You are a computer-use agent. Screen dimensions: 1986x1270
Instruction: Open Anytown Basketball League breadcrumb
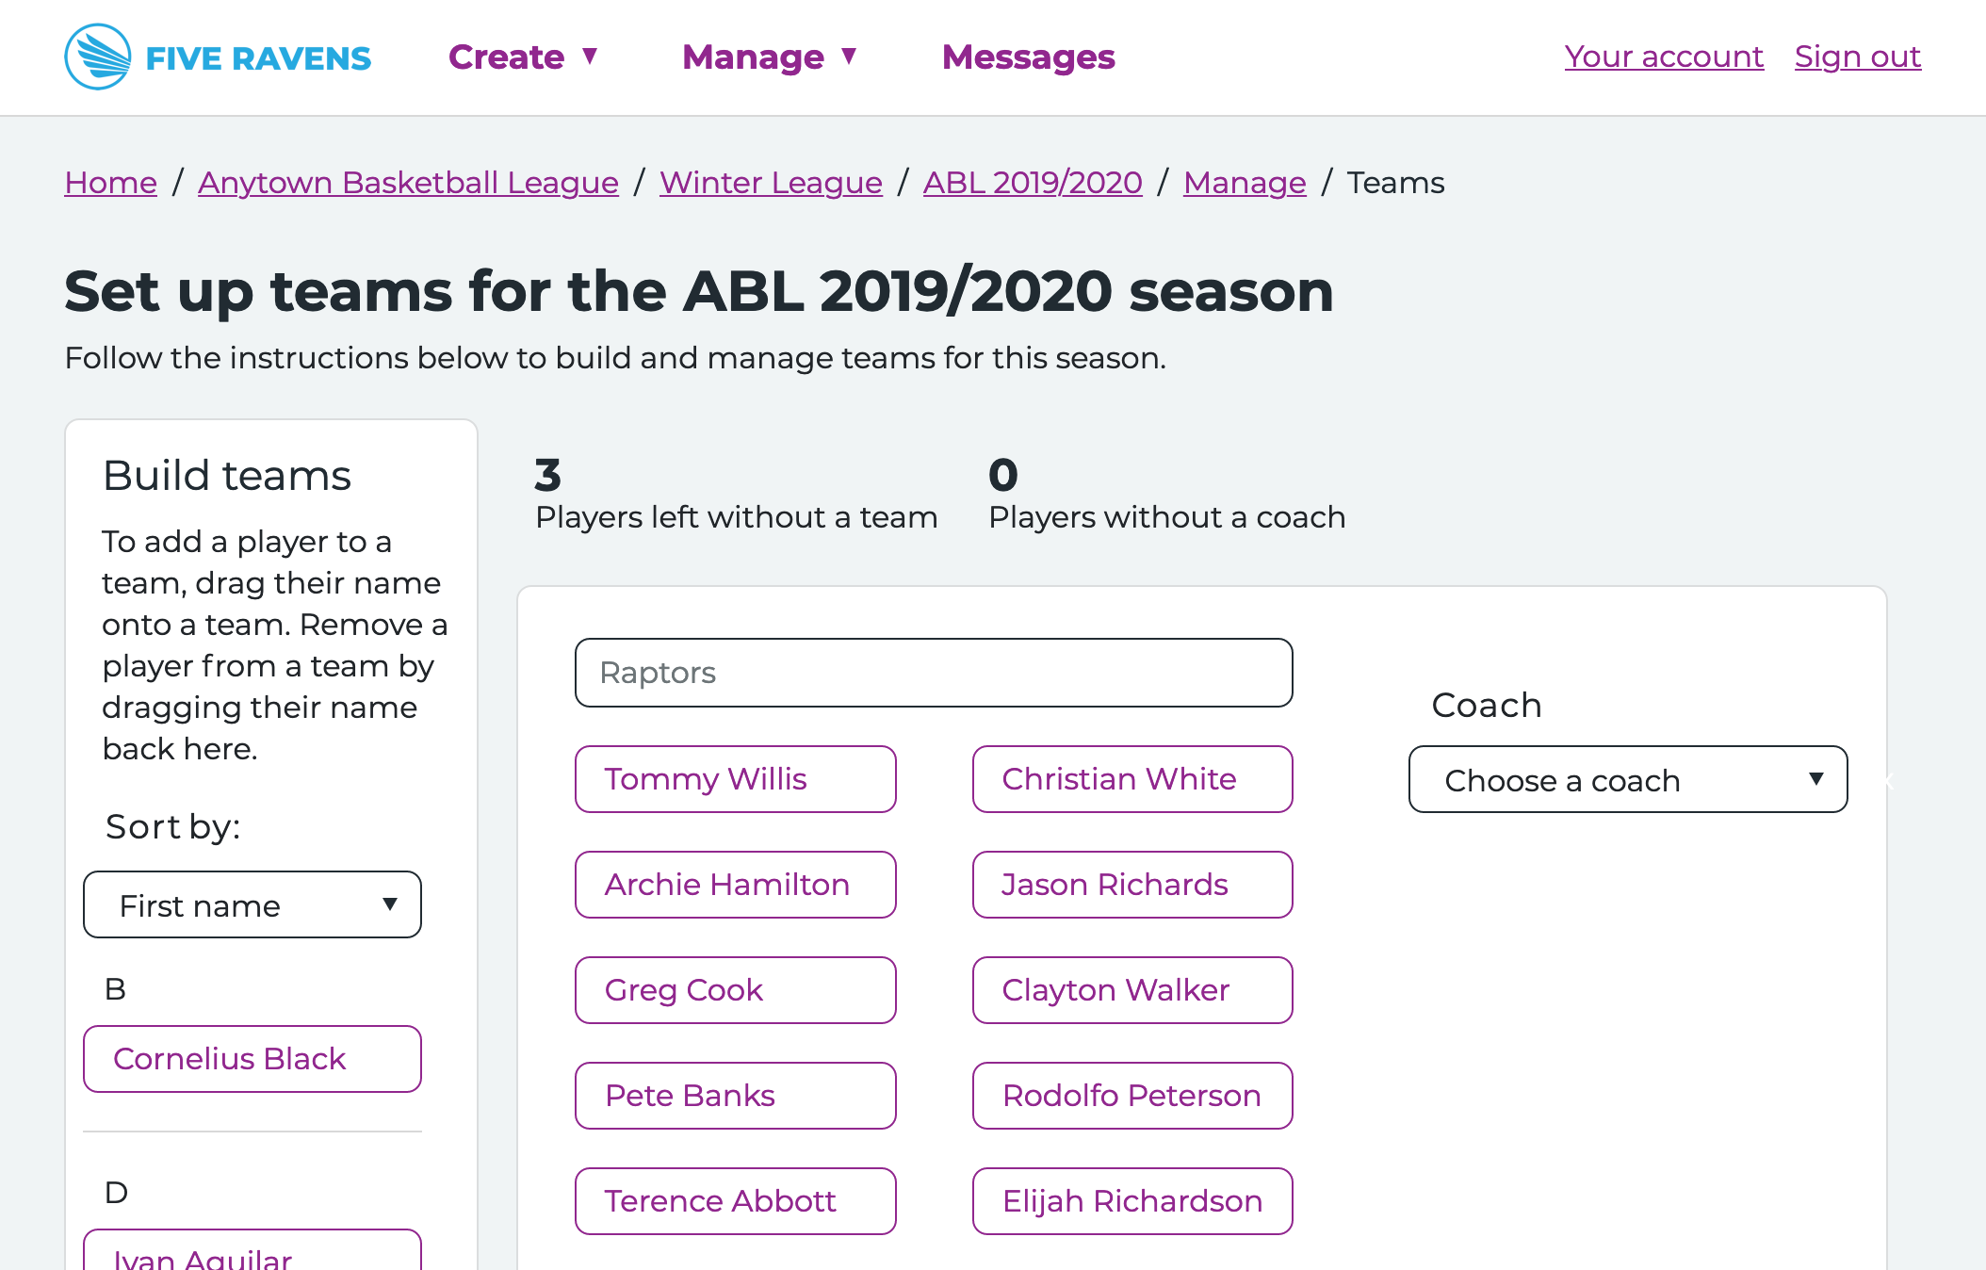click(408, 182)
